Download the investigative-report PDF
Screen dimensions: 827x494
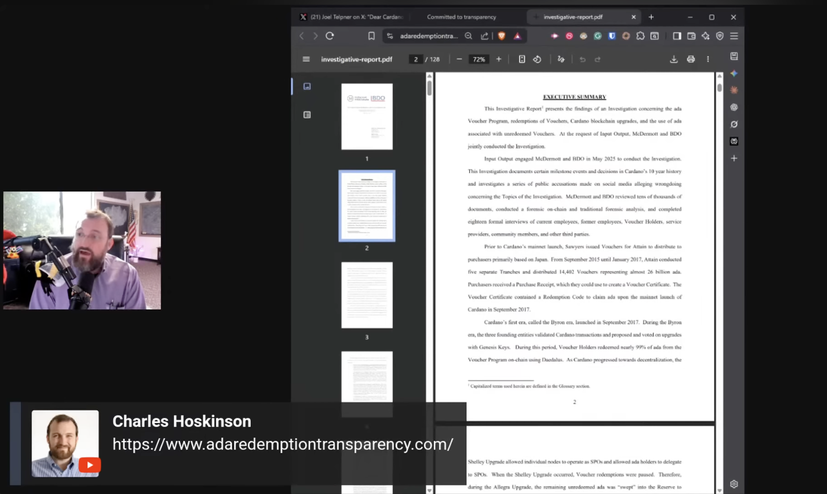(x=673, y=59)
